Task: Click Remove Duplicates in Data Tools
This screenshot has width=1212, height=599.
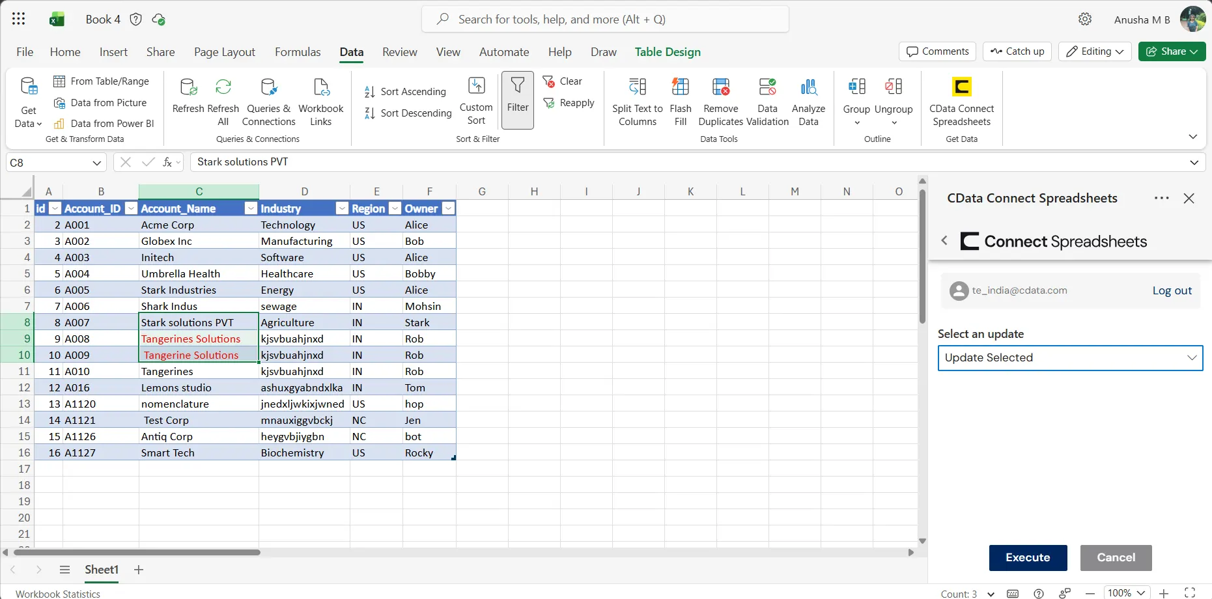Action: coord(721,102)
